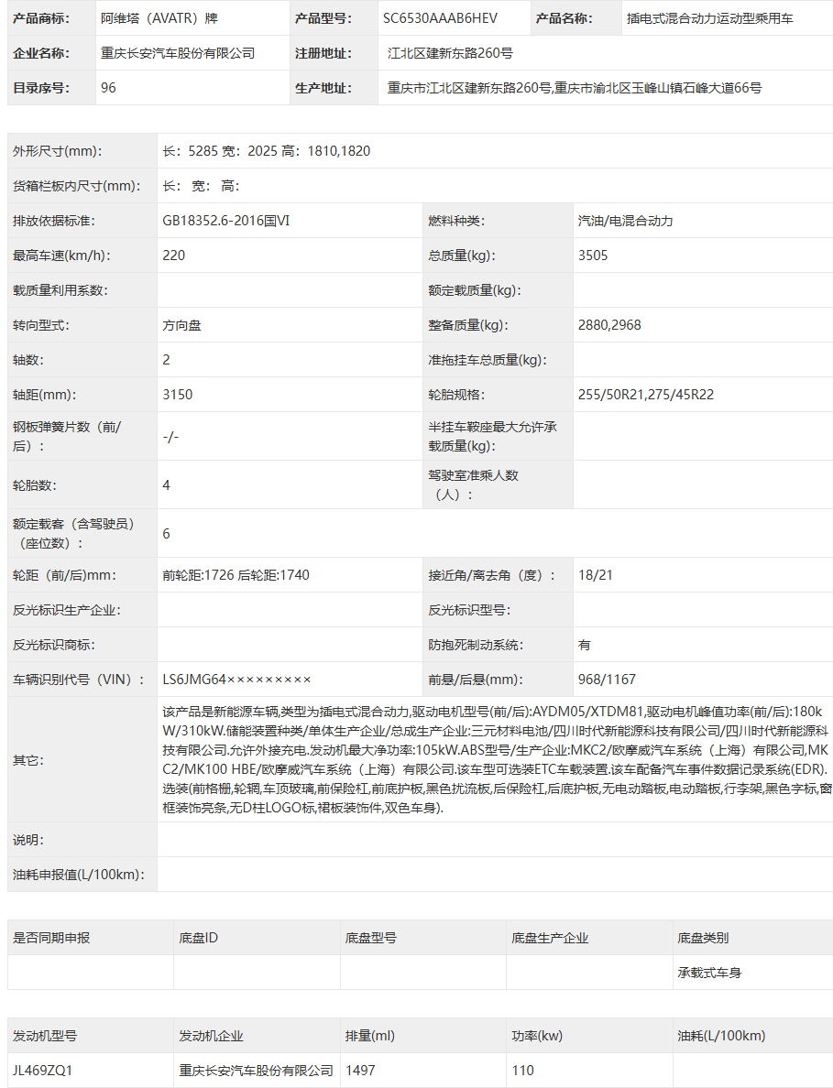
Task: Click max speed value 220
Action: pos(173,256)
